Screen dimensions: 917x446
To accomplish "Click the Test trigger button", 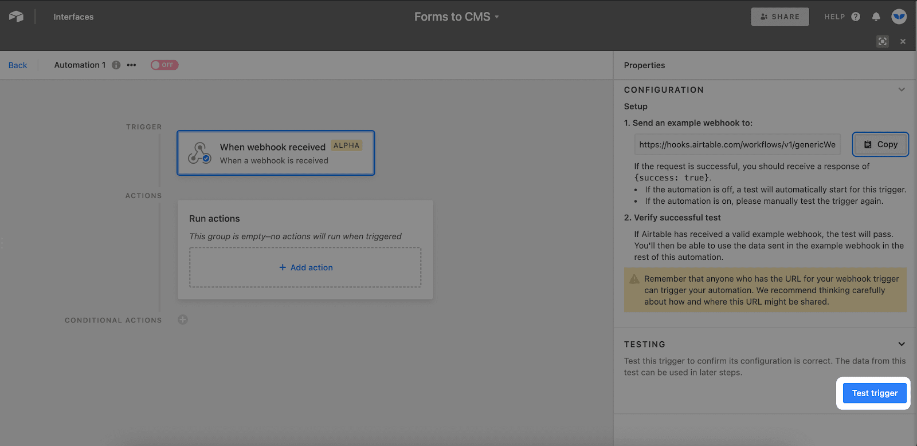I will pos(875,393).
